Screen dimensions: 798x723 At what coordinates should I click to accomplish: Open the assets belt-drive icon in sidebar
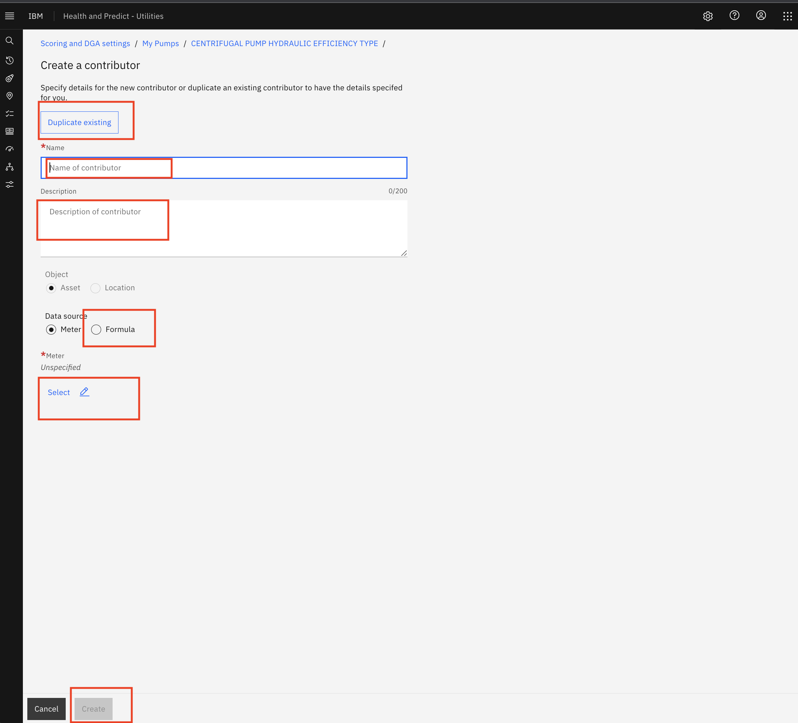click(x=10, y=78)
